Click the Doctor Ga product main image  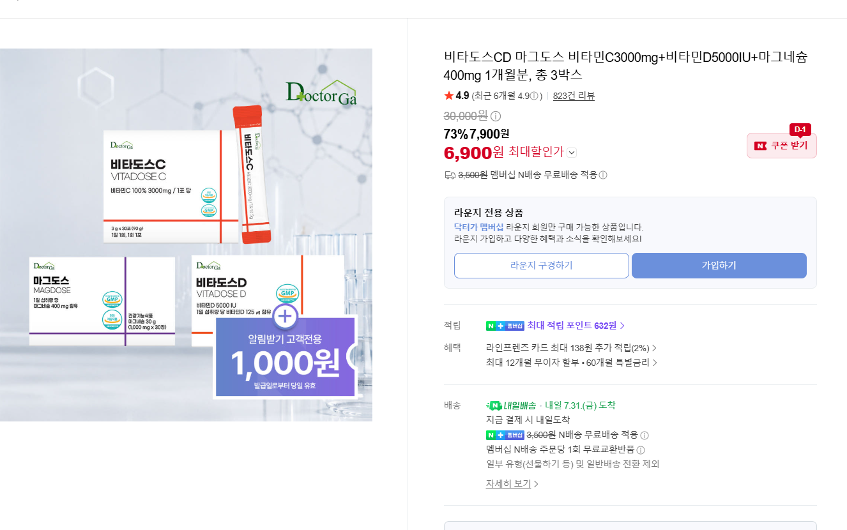click(186, 235)
